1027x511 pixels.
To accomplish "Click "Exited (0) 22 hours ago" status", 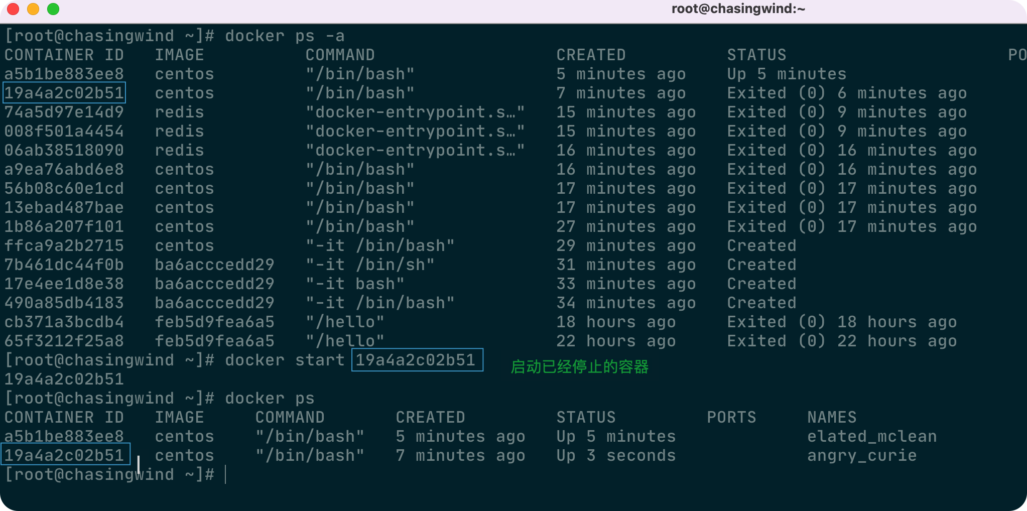I will tap(842, 341).
